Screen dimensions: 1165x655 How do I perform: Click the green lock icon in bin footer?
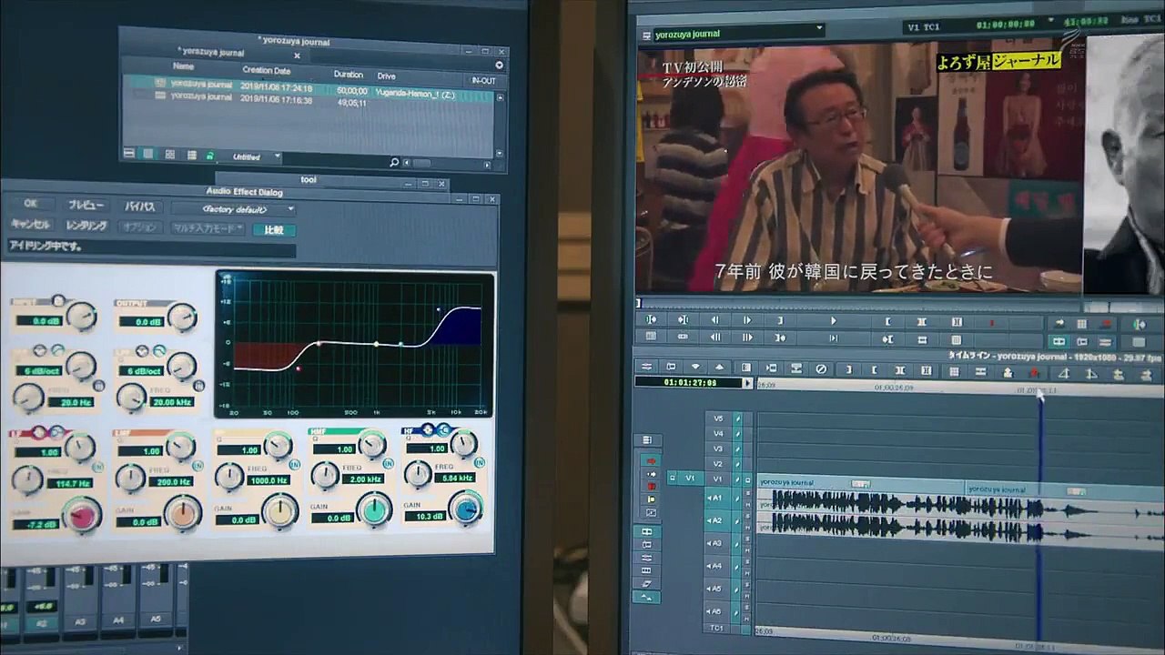210,156
